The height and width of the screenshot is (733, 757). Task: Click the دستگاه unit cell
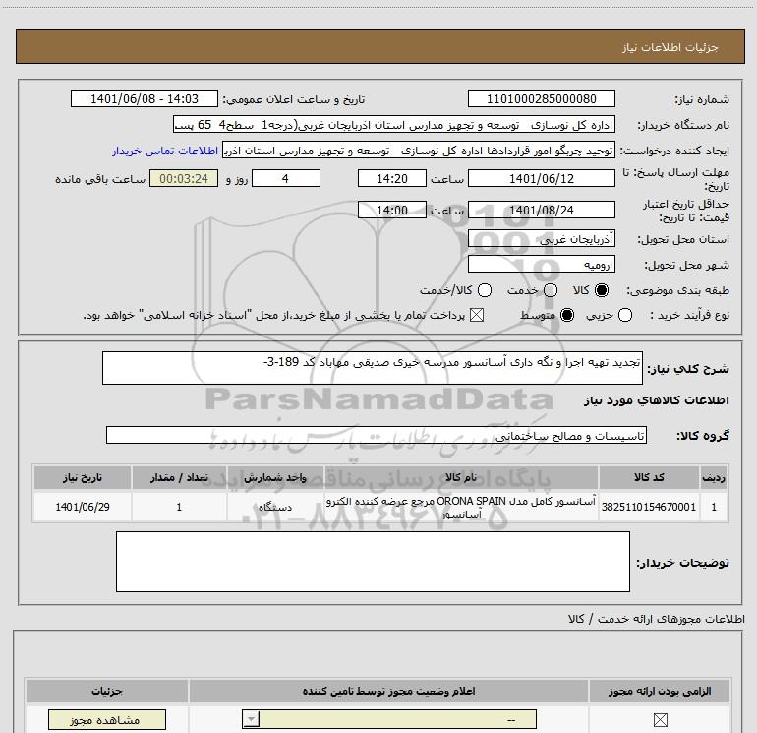274,507
